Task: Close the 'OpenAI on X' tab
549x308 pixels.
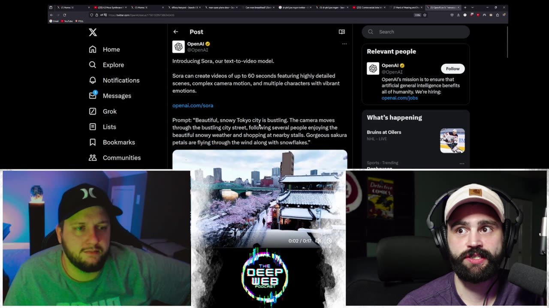Action: [x=459, y=7]
